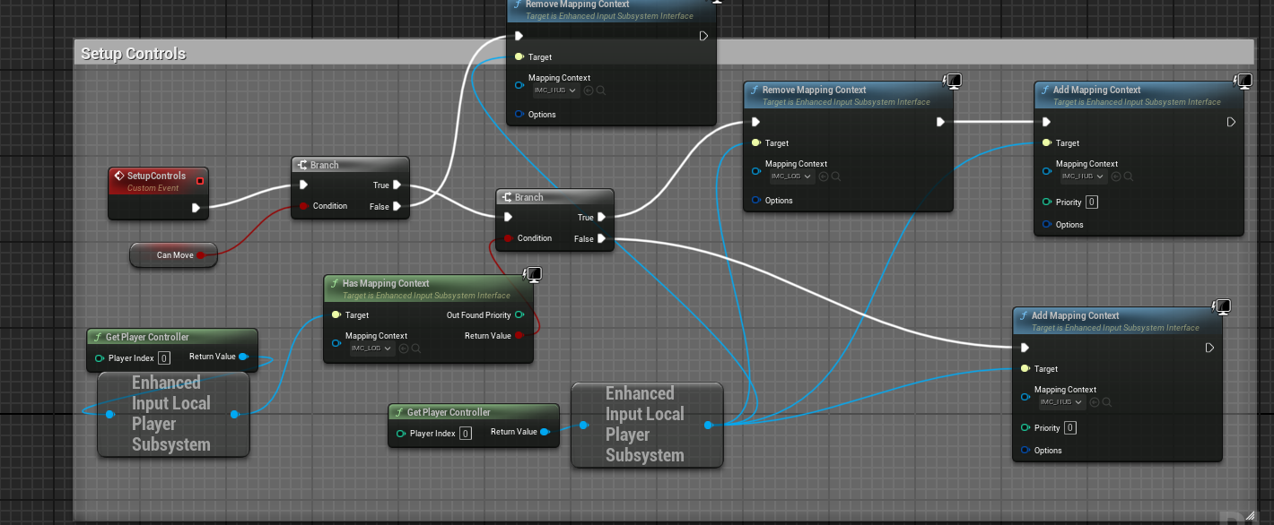Click the SetupControls event output exec pin
This screenshot has width=1274, height=525.
196,209
